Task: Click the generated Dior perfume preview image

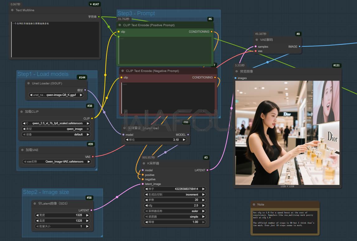Action: coord(287,133)
